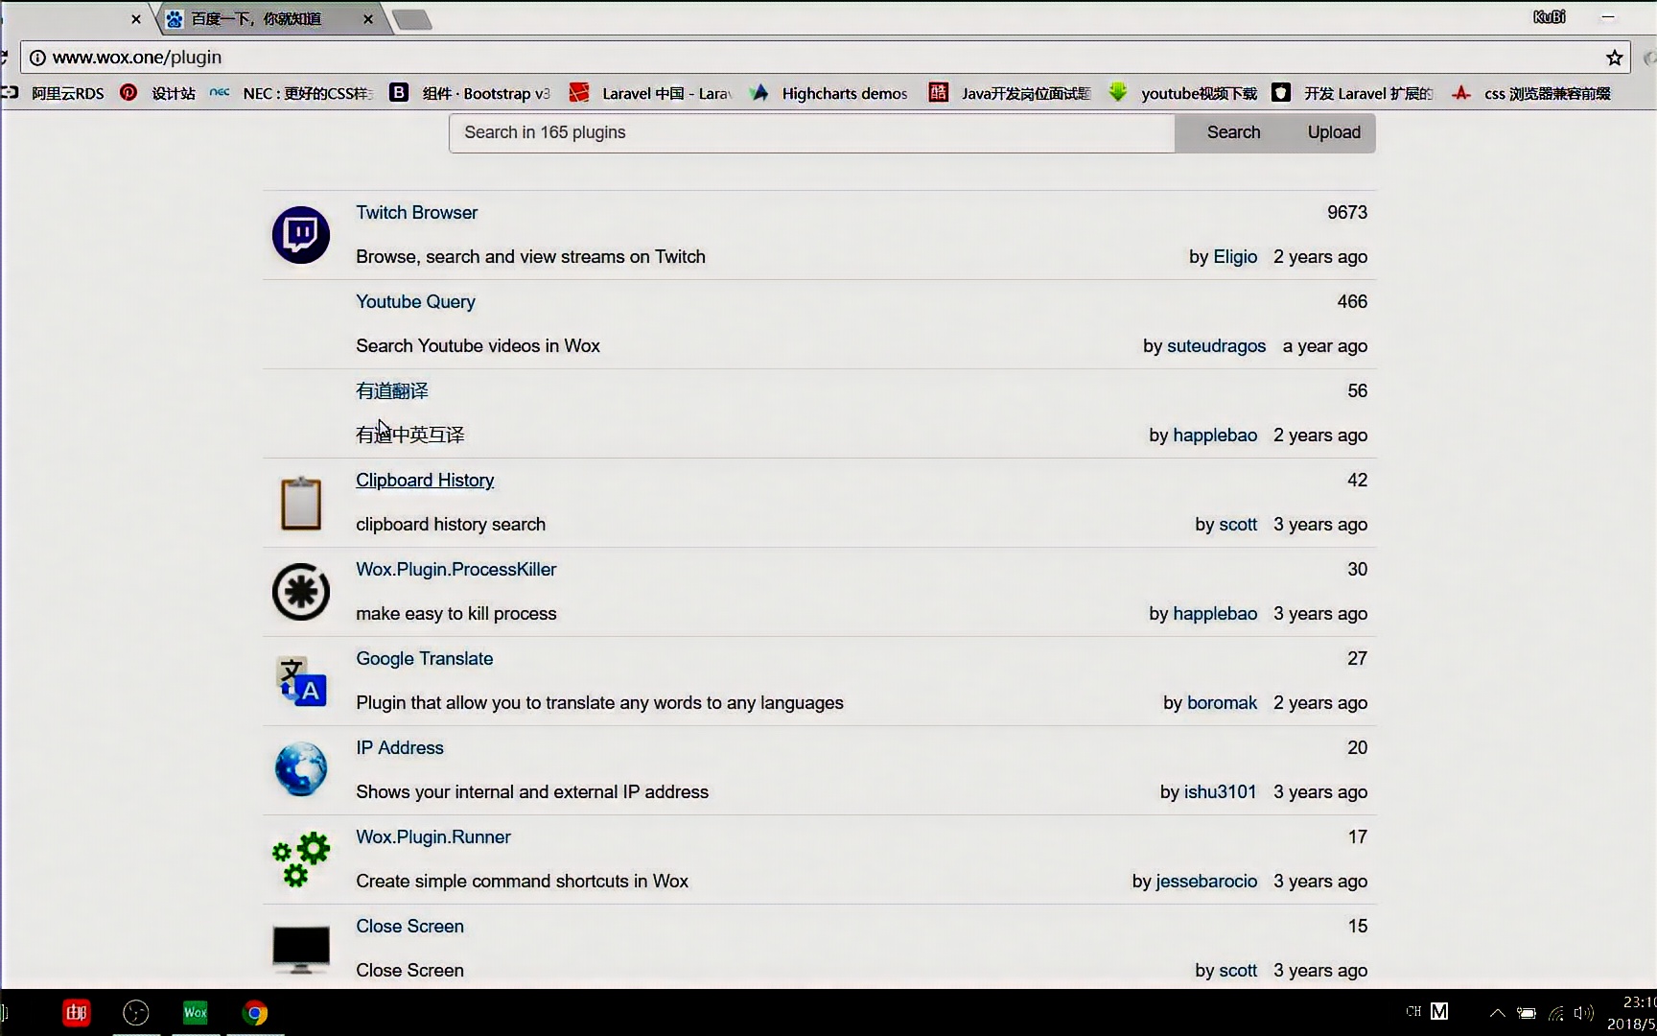
Task: Click the text 'clipboard history search'
Action: (x=451, y=525)
